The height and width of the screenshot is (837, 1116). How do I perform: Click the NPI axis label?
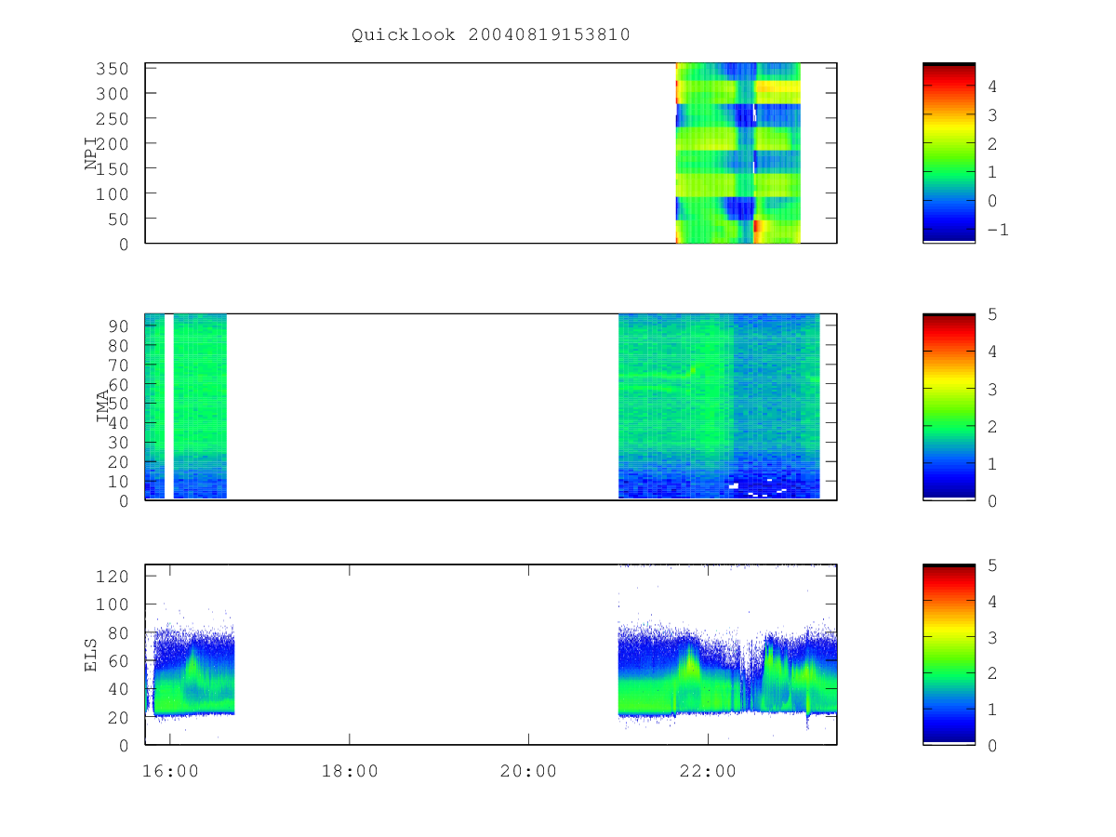coord(91,153)
